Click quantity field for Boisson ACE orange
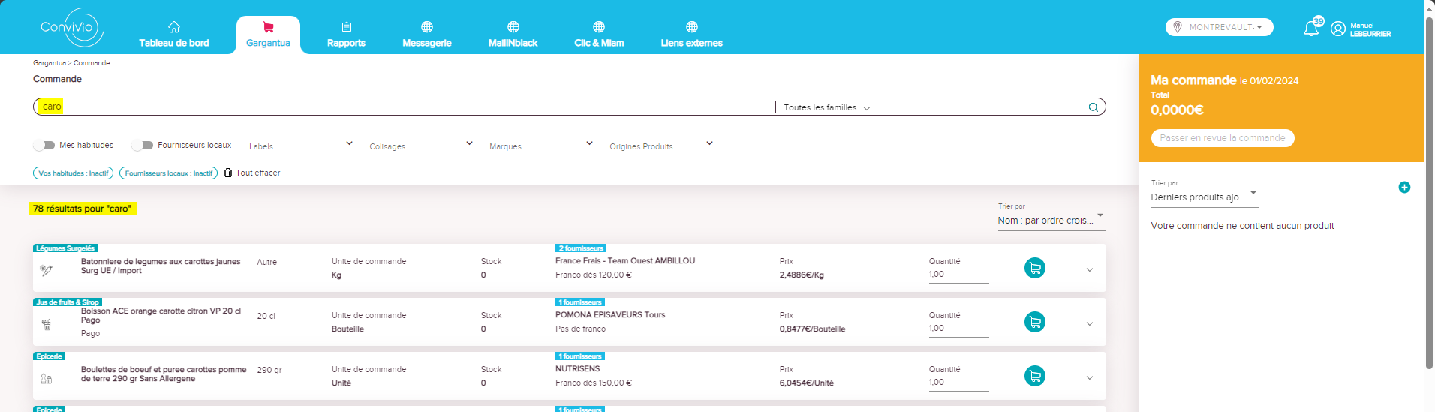This screenshot has height=412, width=1435. 958,329
